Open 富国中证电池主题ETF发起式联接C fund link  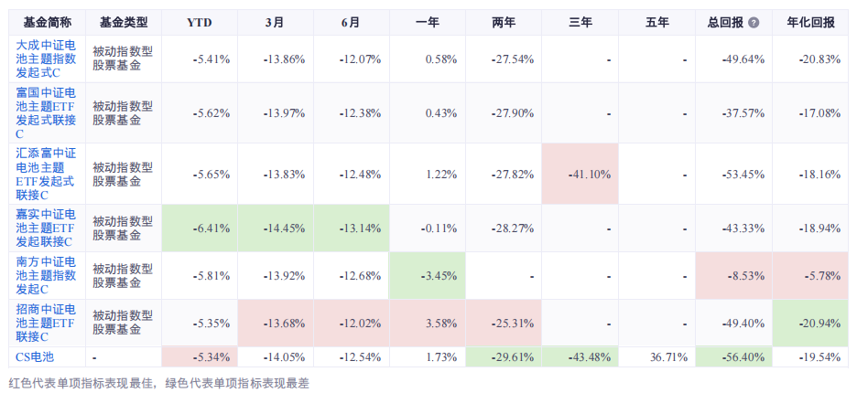tap(47, 113)
